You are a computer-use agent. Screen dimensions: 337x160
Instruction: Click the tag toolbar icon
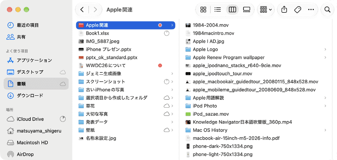pos(297,9)
